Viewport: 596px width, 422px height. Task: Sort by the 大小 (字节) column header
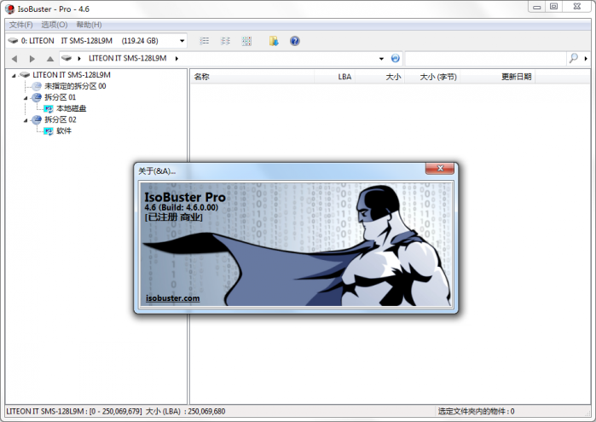431,77
